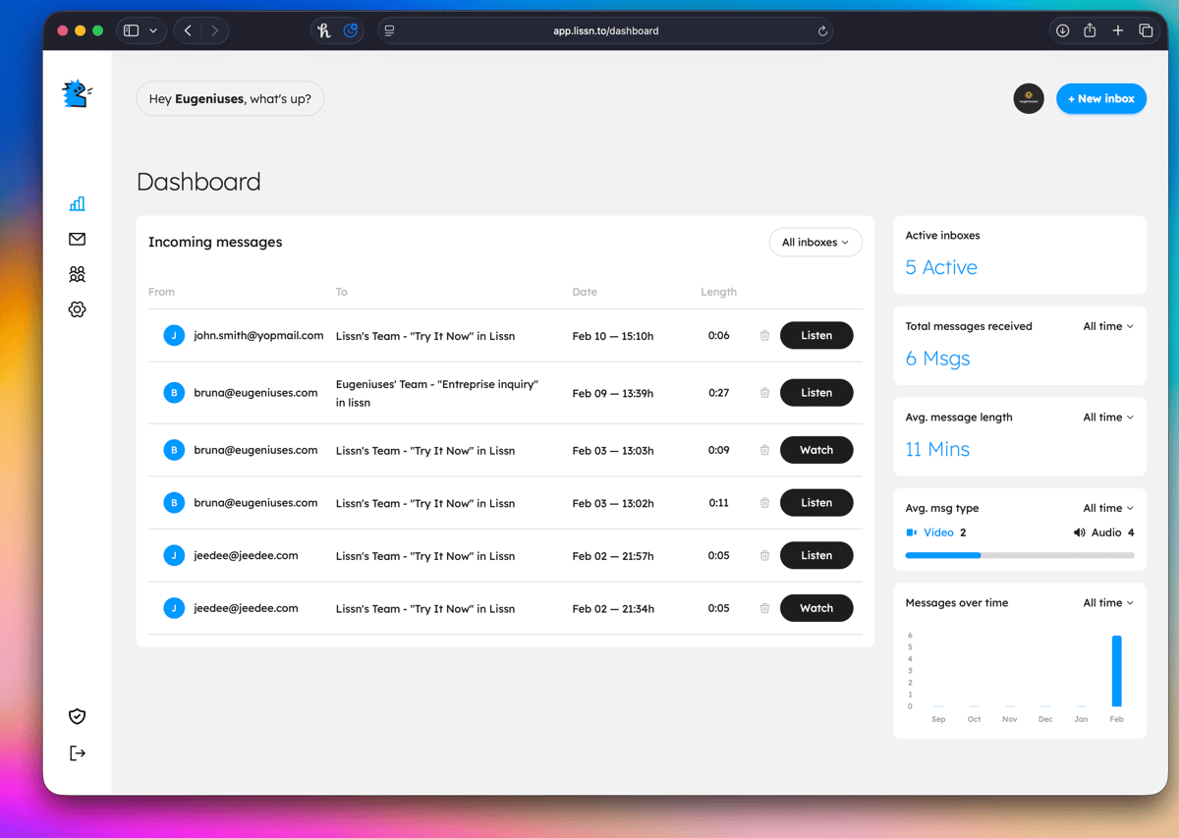This screenshot has height=838, width=1179.
Task: Click the Safari share icon
Action: coord(1090,30)
